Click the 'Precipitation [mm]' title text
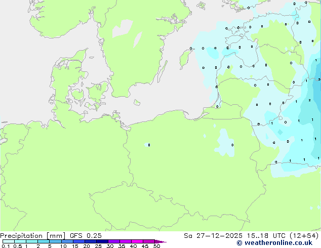 pyautogui.click(x=33, y=236)
